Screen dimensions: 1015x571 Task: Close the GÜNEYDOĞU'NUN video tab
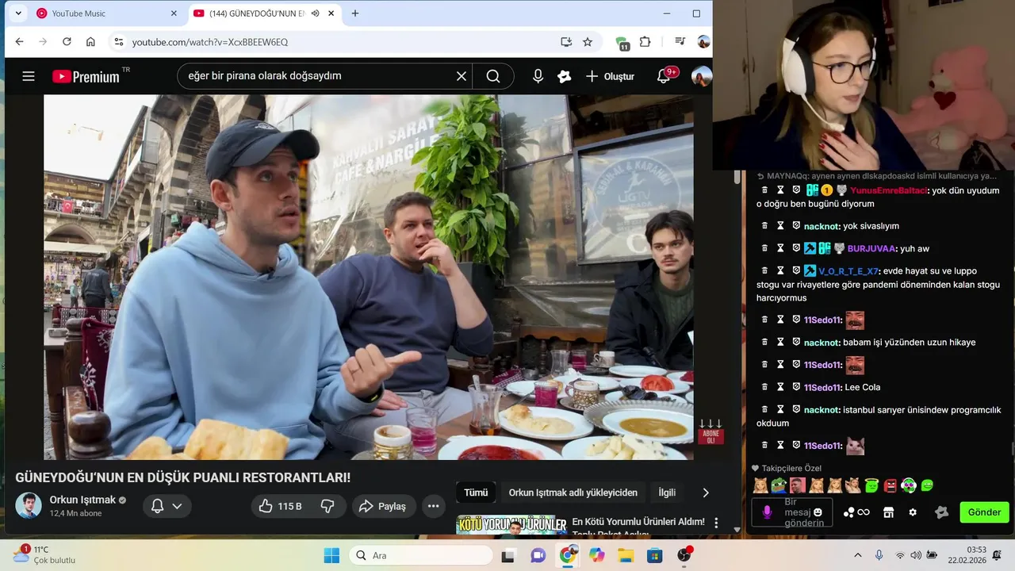(x=331, y=13)
